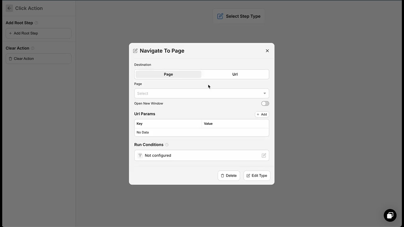Click the Not configured run conditions field

202,155
